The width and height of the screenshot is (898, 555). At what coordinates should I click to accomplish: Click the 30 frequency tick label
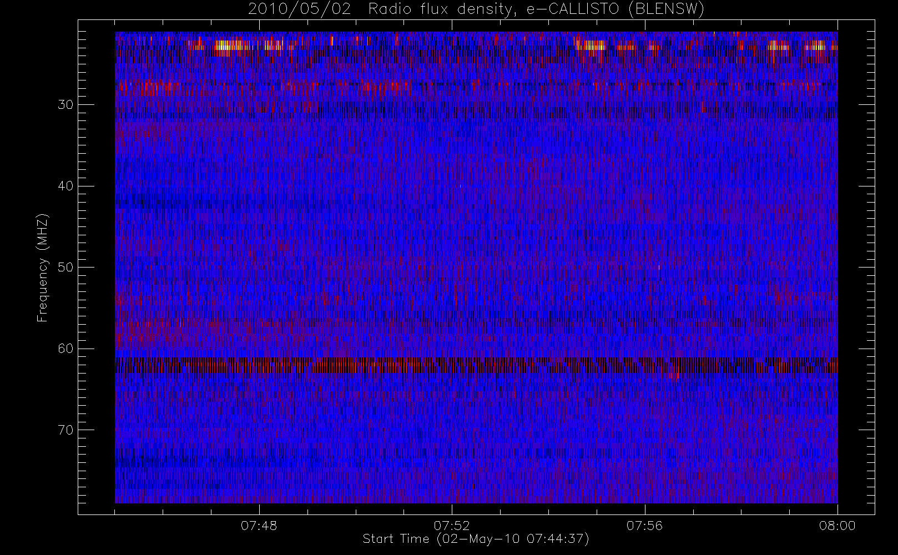(x=65, y=104)
